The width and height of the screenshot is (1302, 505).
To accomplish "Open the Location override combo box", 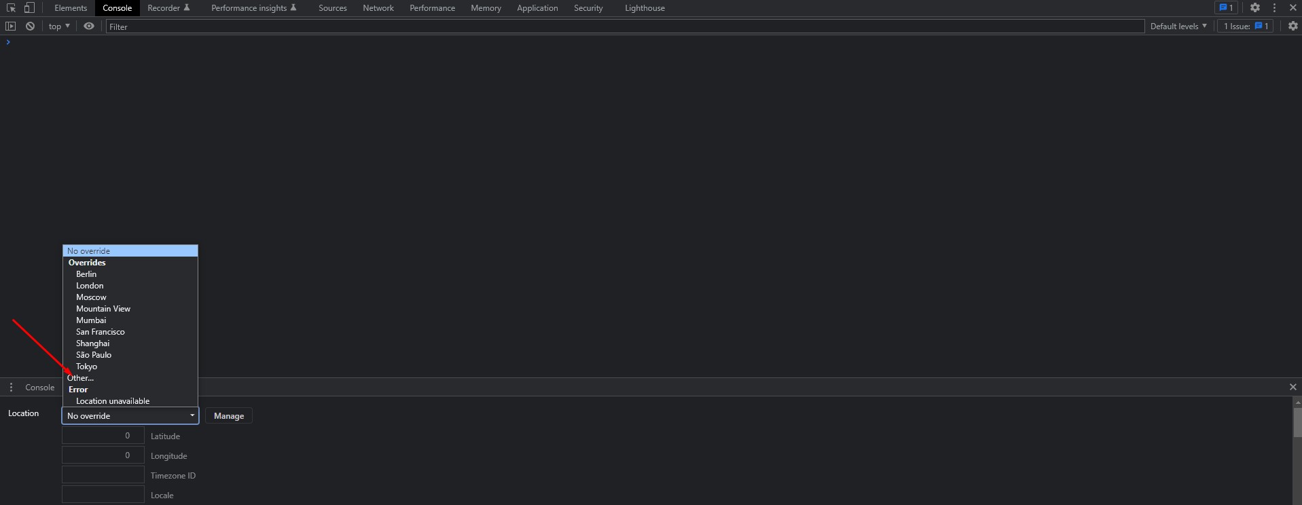I will pos(130,416).
